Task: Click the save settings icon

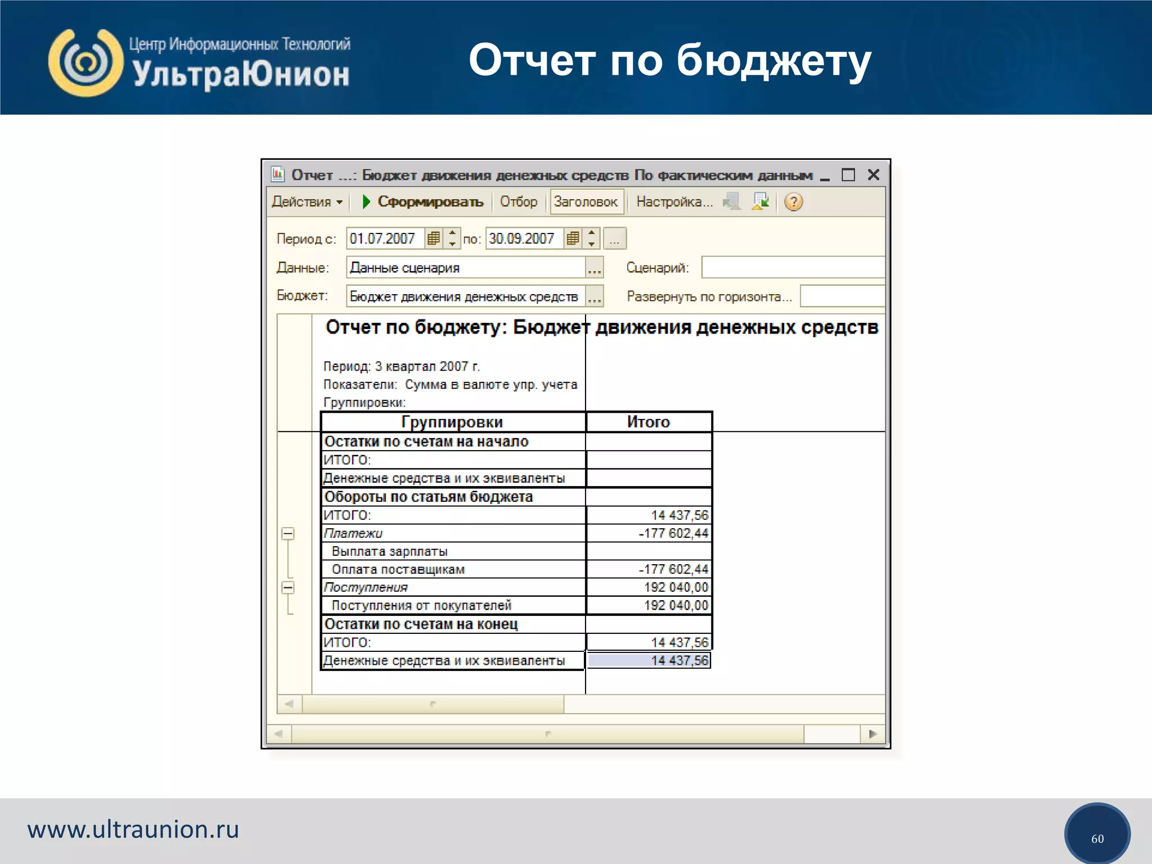Action: click(x=761, y=201)
